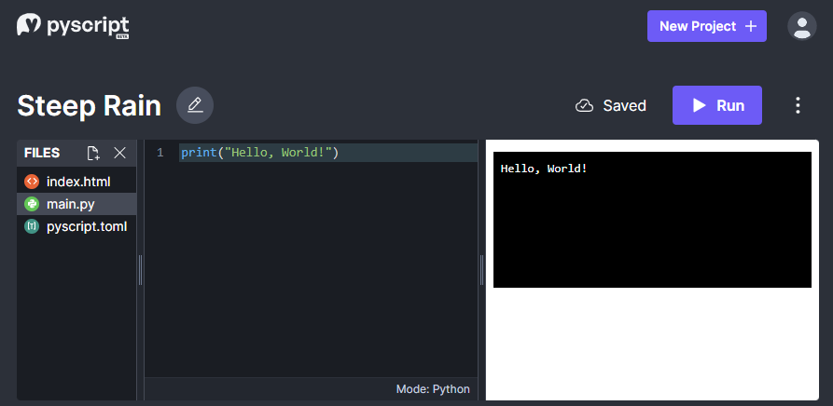Select main.py file

(x=76, y=204)
